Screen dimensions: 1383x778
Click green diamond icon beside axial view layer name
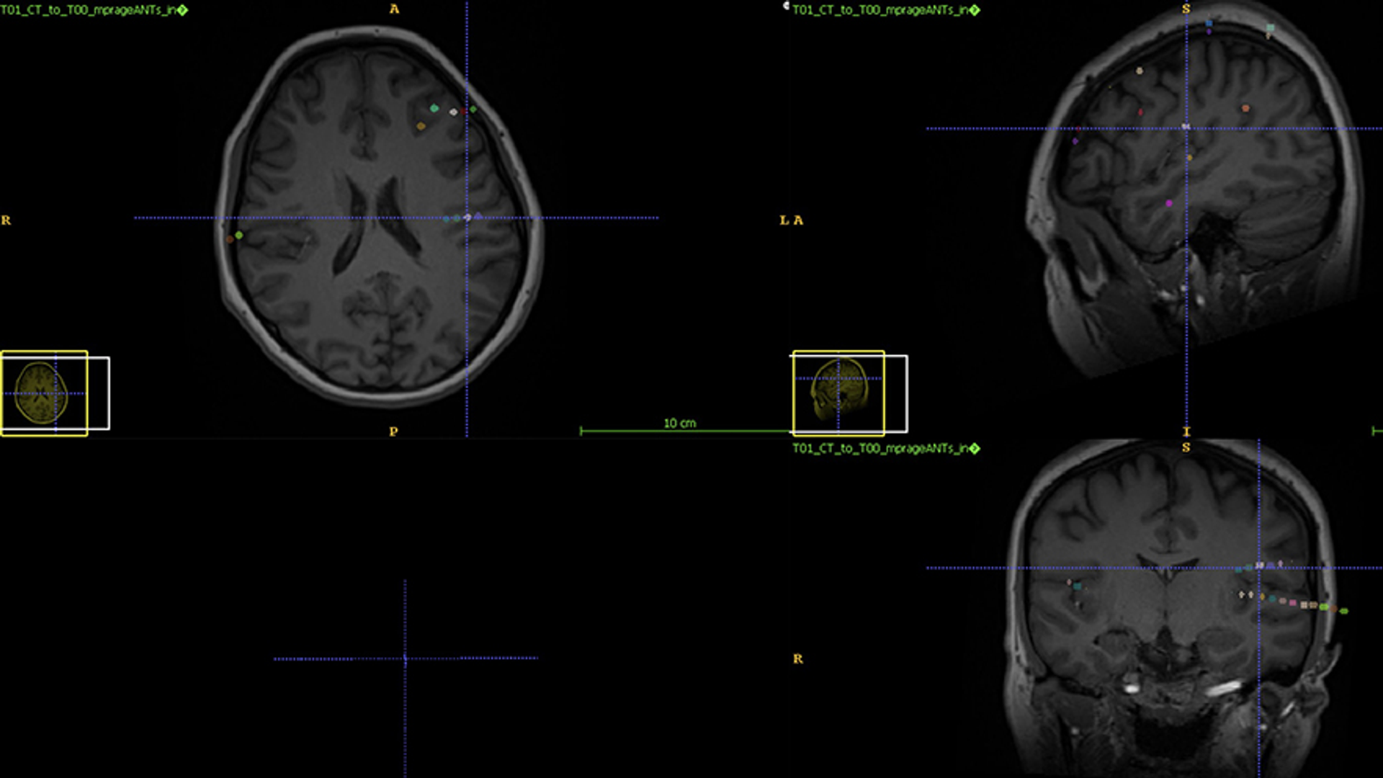click(182, 10)
